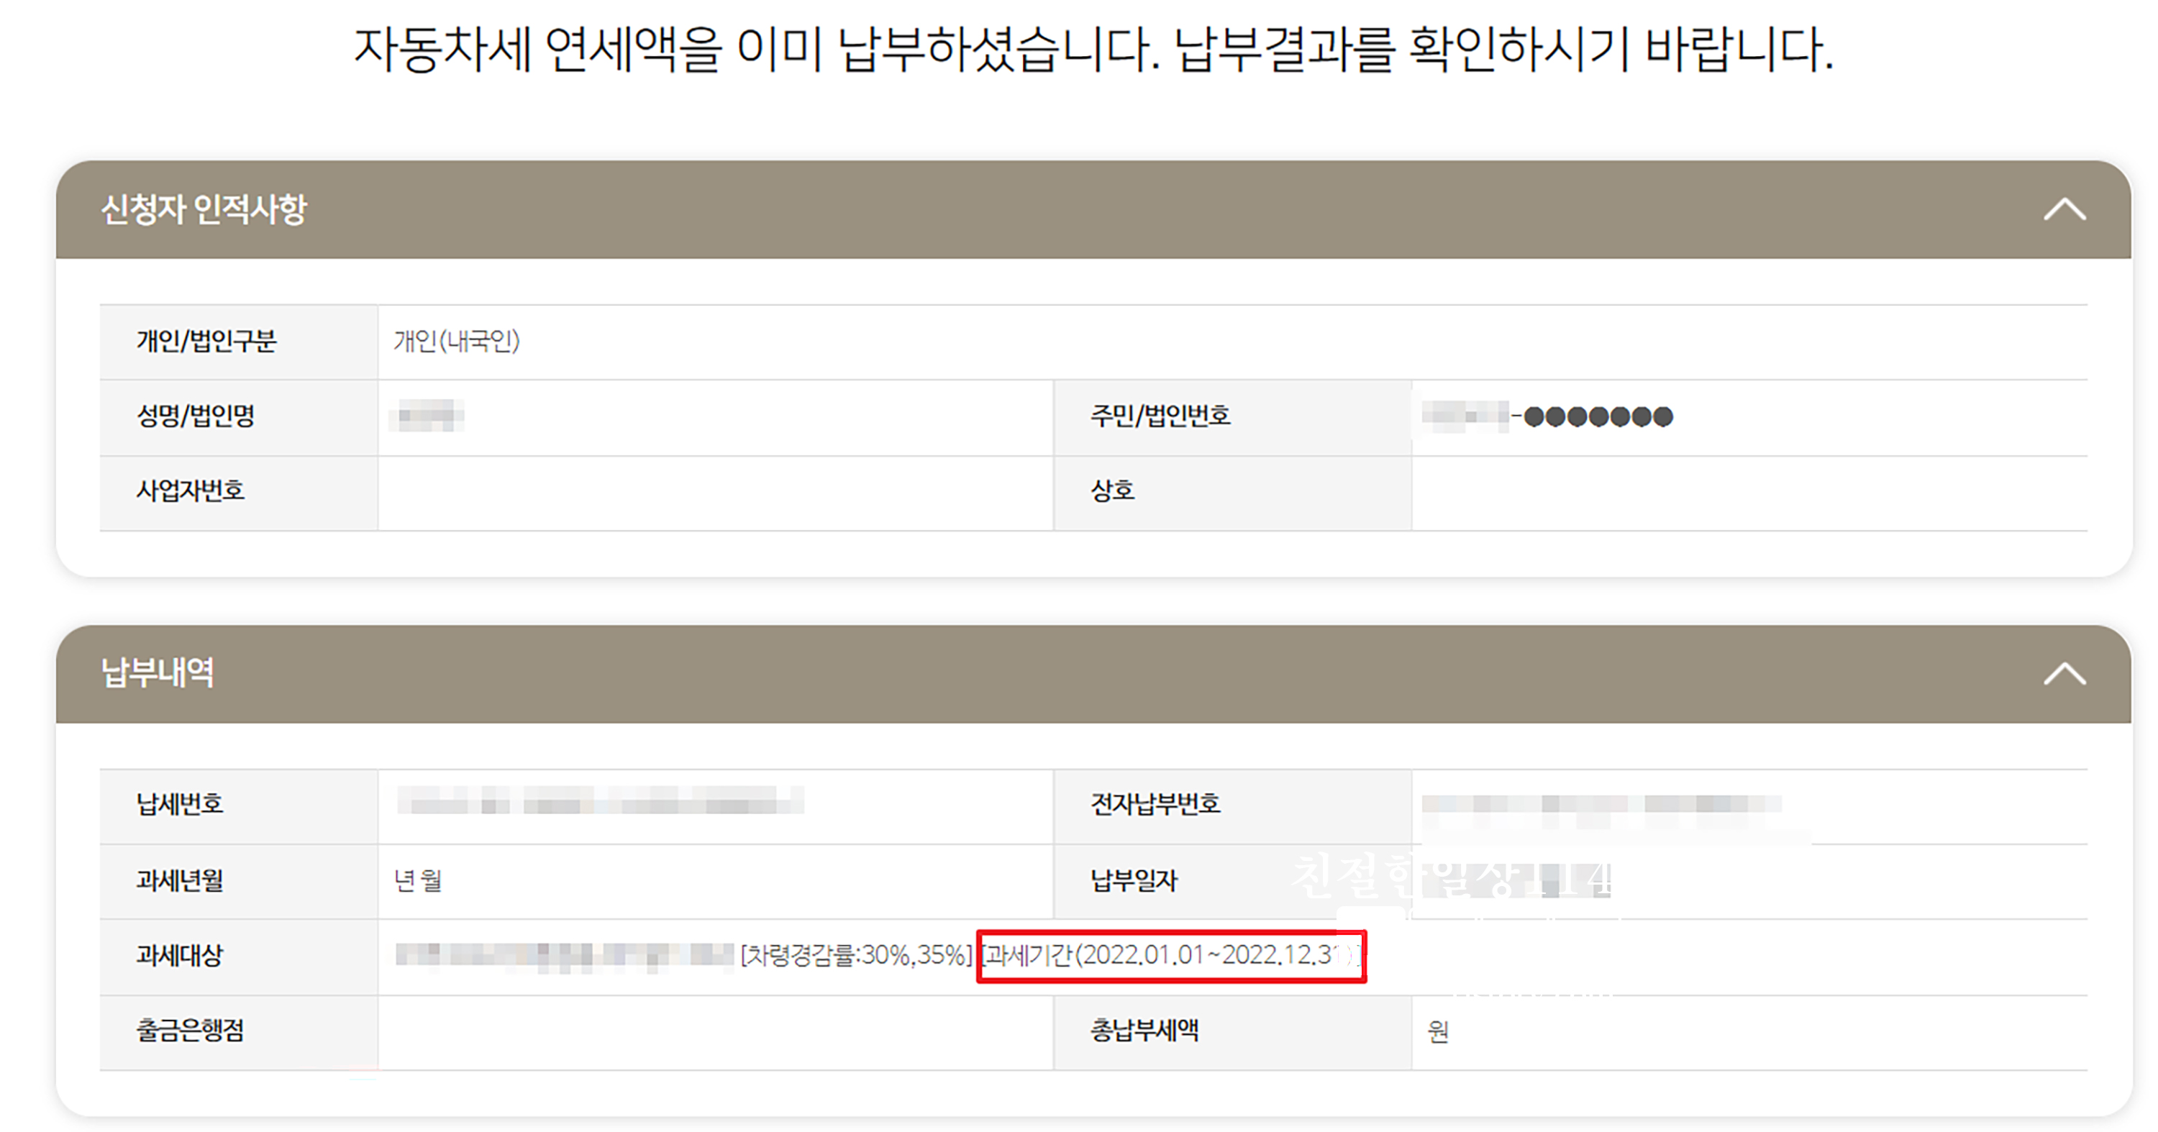Click the 상호 label cell
2158x1132 pixels.
(1111, 490)
